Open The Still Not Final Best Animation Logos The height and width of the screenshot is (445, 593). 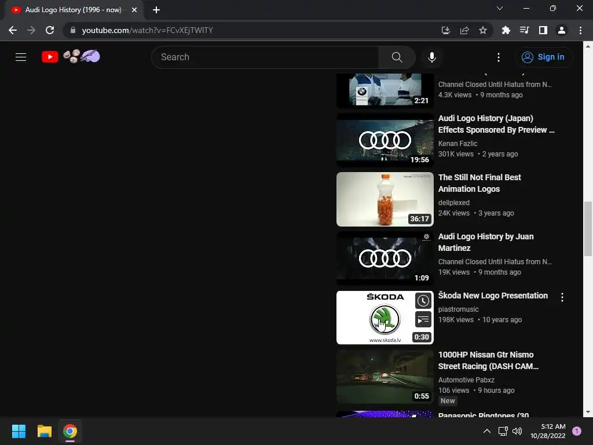(x=479, y=183)
